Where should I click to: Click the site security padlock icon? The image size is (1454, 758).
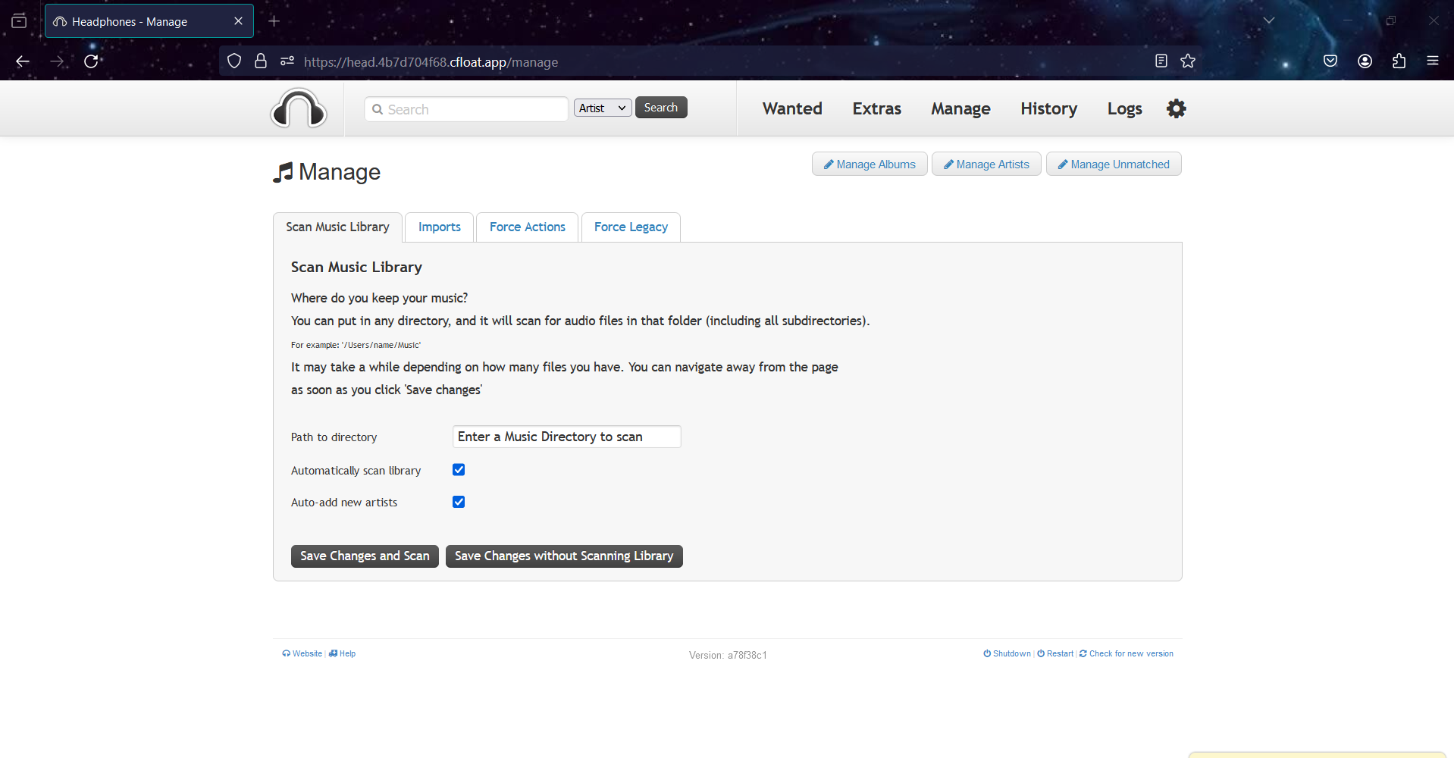coord(261,61)
